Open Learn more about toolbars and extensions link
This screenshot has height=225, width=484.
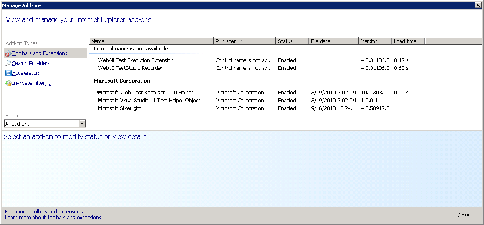click(53, 217)
